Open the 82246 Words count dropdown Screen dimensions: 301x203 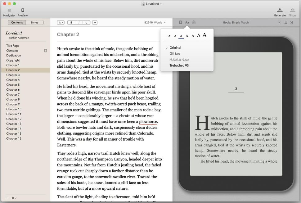[155, 22]
